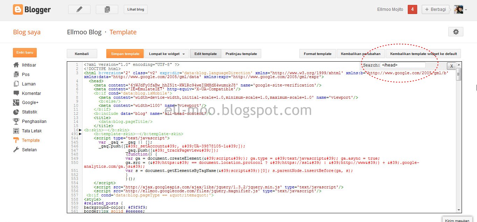Open the settings gear dropdown
The height and width of the screenshot is (222, 477).
[x=456, y=32]
